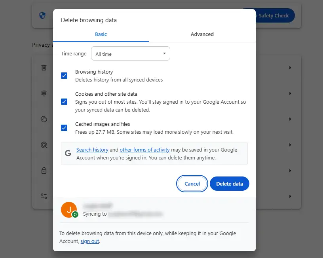
Task: Follow the sign out link
Action: (90, 241)
